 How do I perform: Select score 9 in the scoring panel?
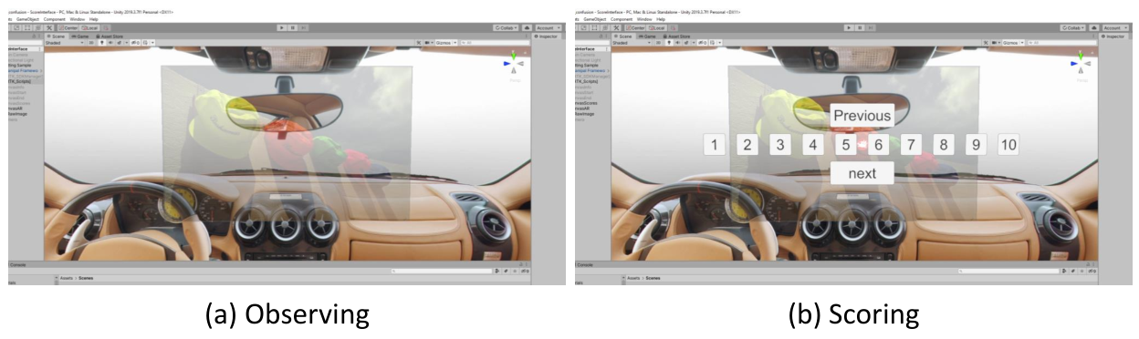976,144
